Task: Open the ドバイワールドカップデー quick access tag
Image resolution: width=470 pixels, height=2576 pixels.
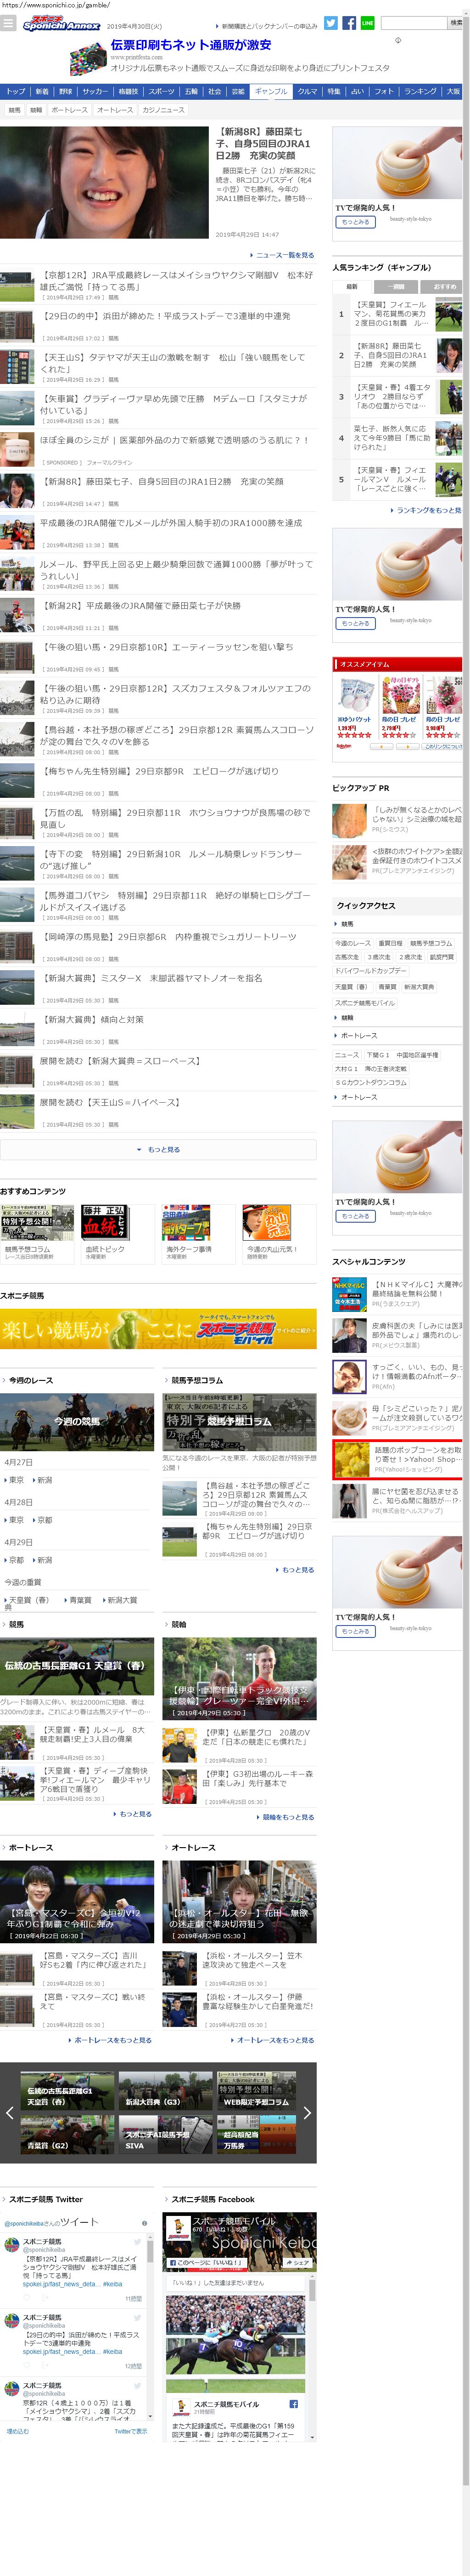Action: pyautogui.click(x=370, y=971)
